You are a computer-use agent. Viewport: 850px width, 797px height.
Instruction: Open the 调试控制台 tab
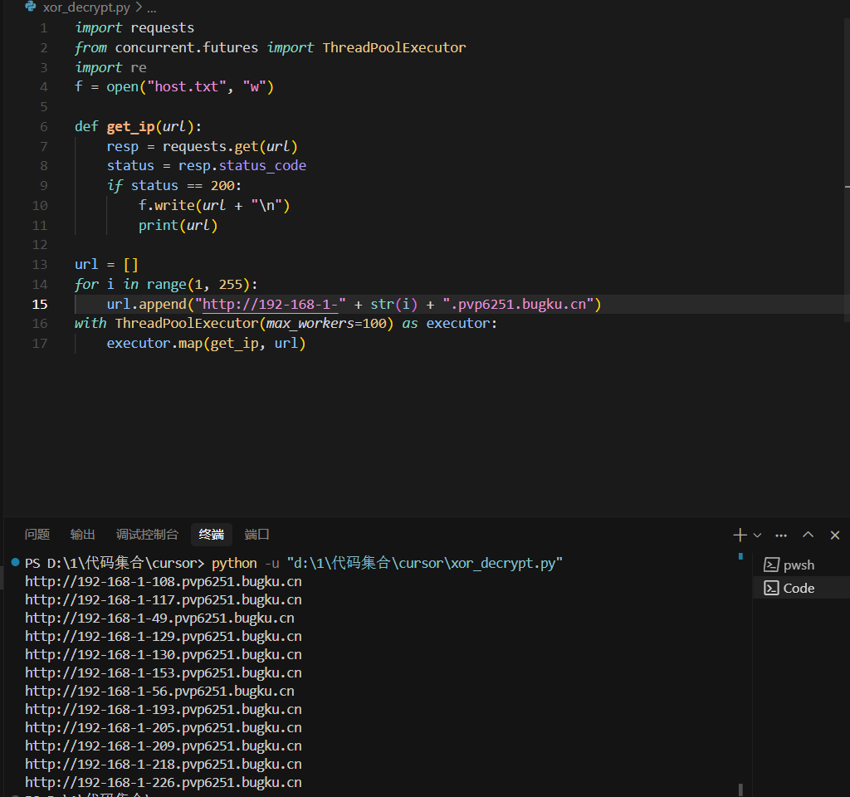[x=147, y=535]
